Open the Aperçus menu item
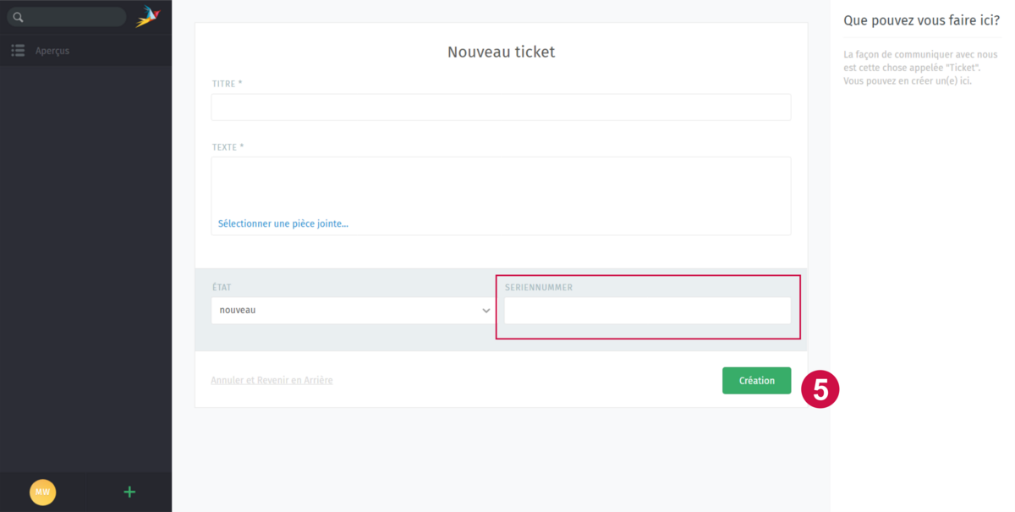This screenshot has height=512, width=1015. click(52, 51)
